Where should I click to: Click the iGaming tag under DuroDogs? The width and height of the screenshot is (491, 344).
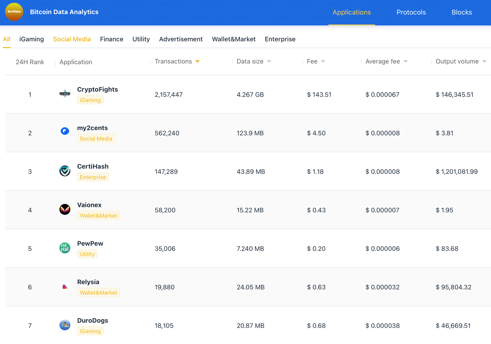(90, 331)
